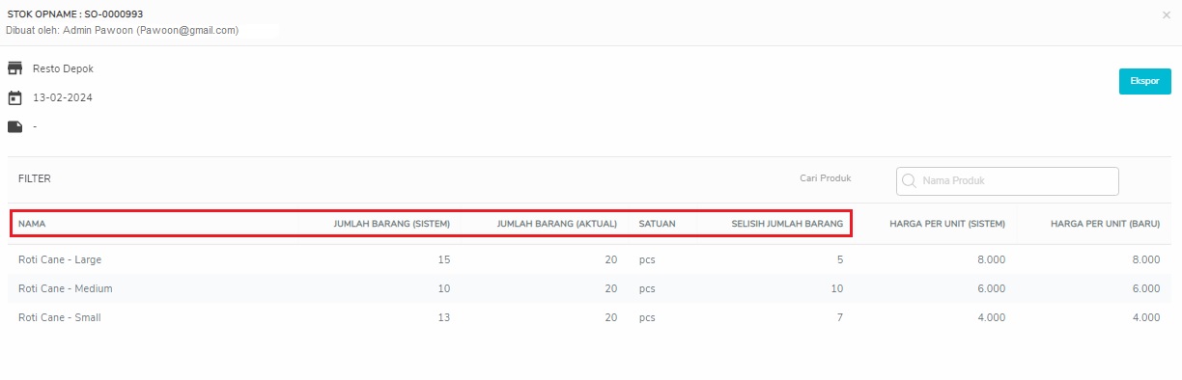This screenshot has width=1182, height=380.
Task: Click the Resto Depok outlet name
Action: tap(63, 69)
